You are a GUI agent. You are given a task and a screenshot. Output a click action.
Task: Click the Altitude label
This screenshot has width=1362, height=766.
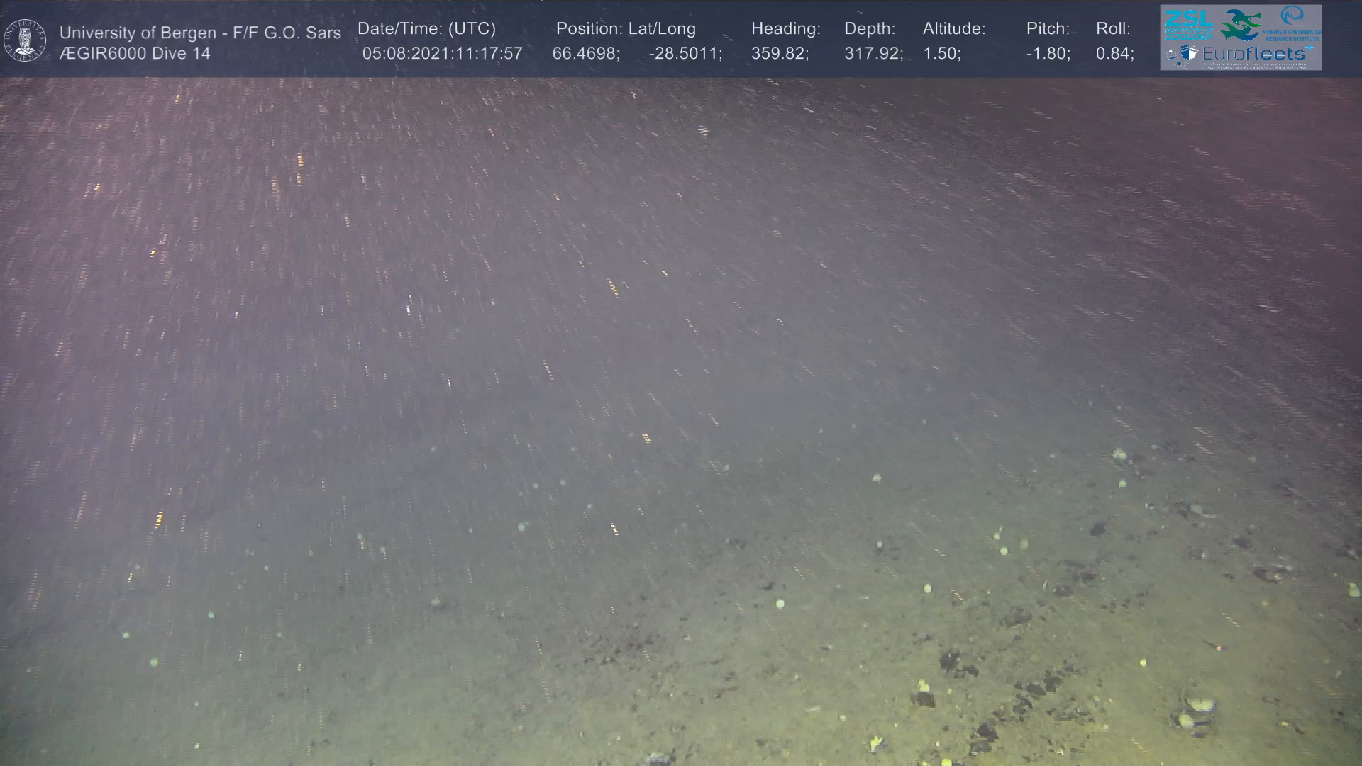click(953, 28)
